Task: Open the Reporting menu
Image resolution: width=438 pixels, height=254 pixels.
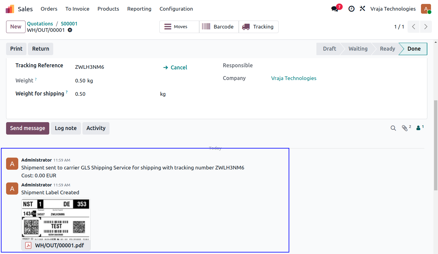Action: pos(139,9)
